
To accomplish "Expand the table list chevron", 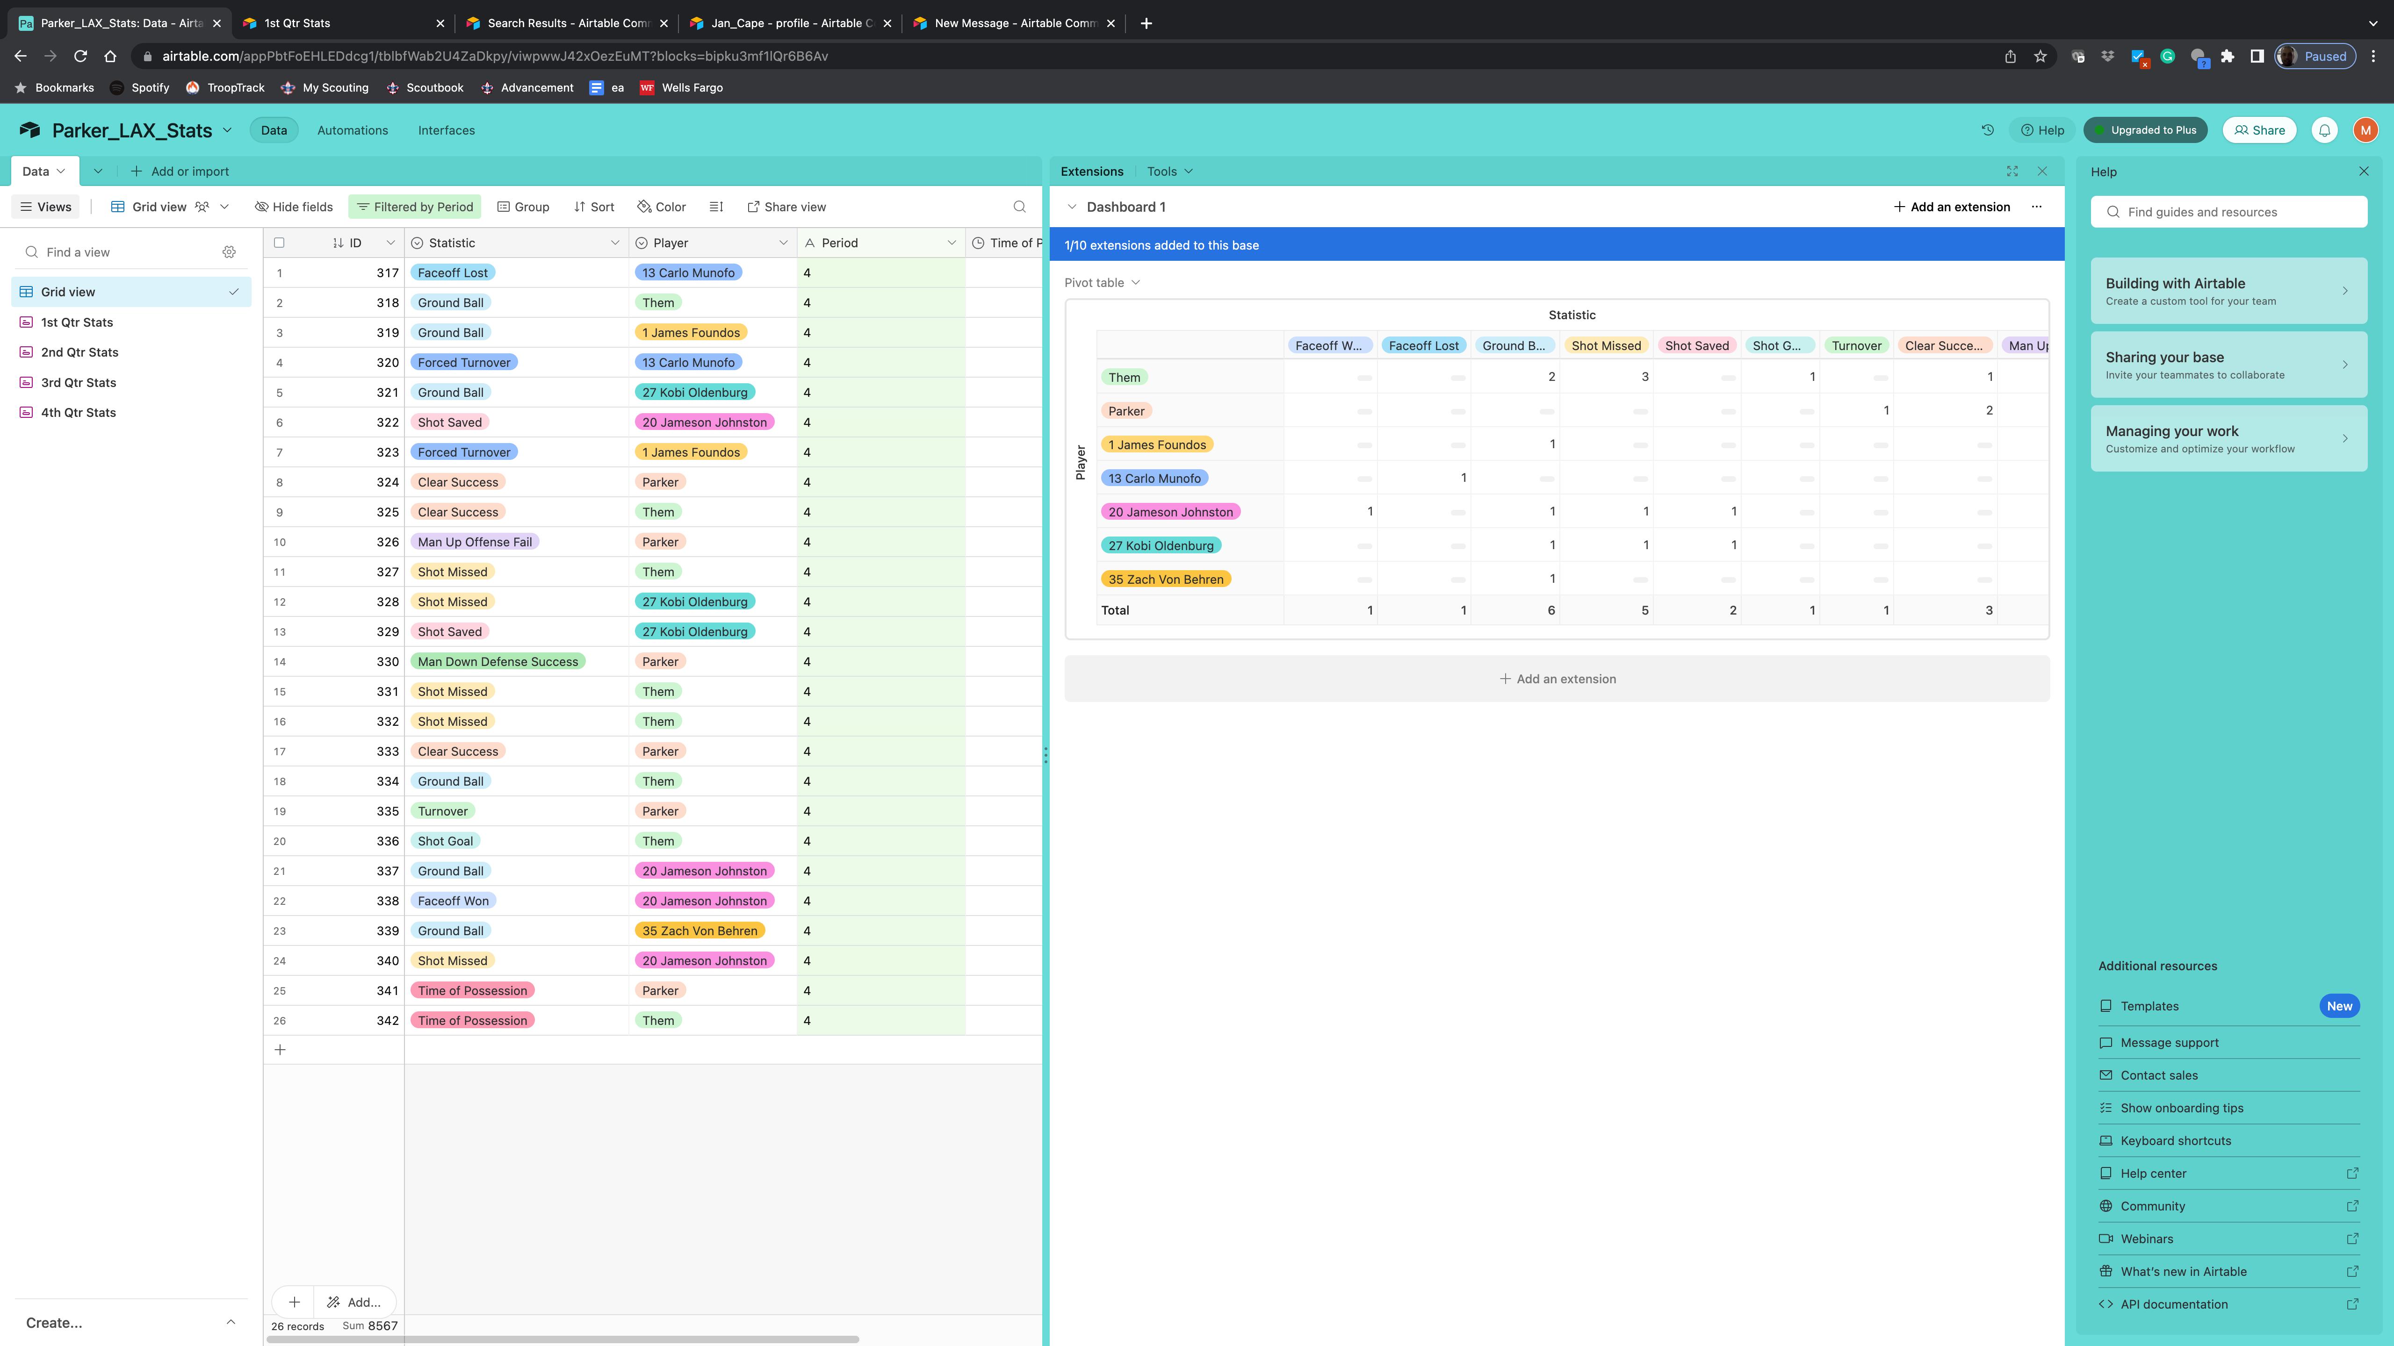I will coord(98,172).
